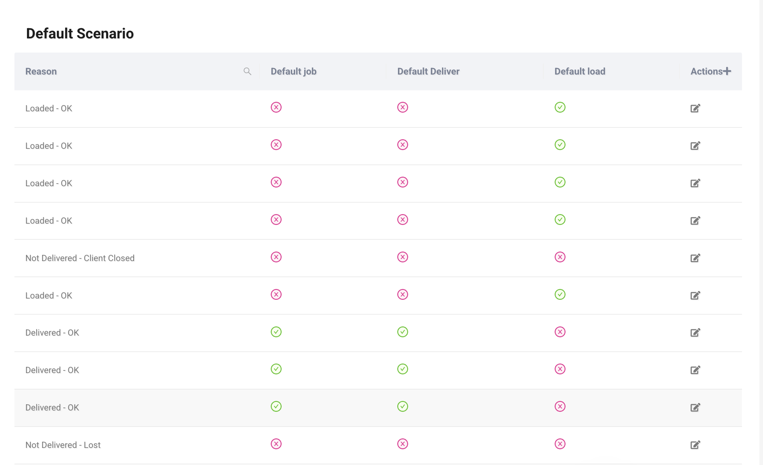The image size is (763, 465).
Task: Click the edit icon for the first Delivered - OK row
Action: [x=695, y=332]
